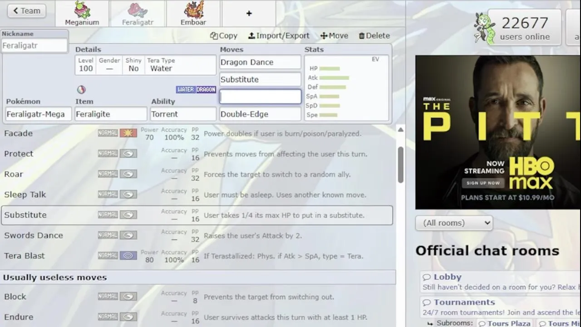The height and width of the screenshot is (327, 581).
Task: Click Tera Blast's NORMAL type badge
Action: click(108, 256)
